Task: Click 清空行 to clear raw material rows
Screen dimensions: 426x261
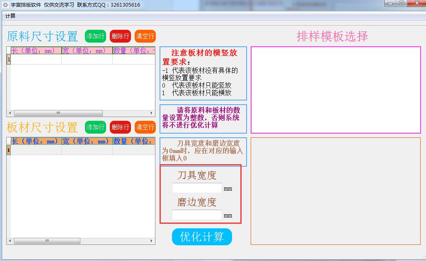Action: (x=145, y=36)
